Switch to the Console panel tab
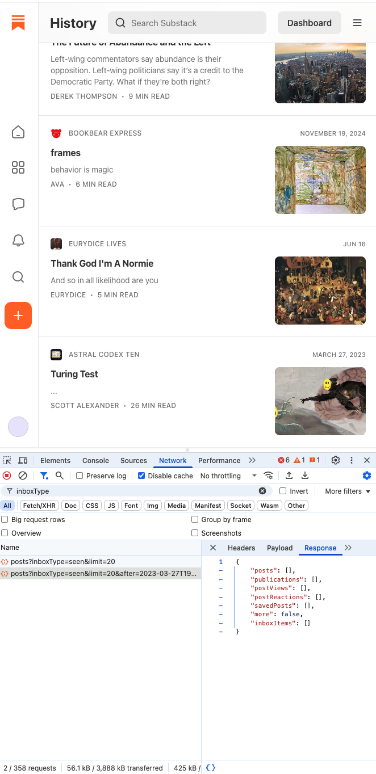This screenshot has height=774, width=376. tap(95, 460)
